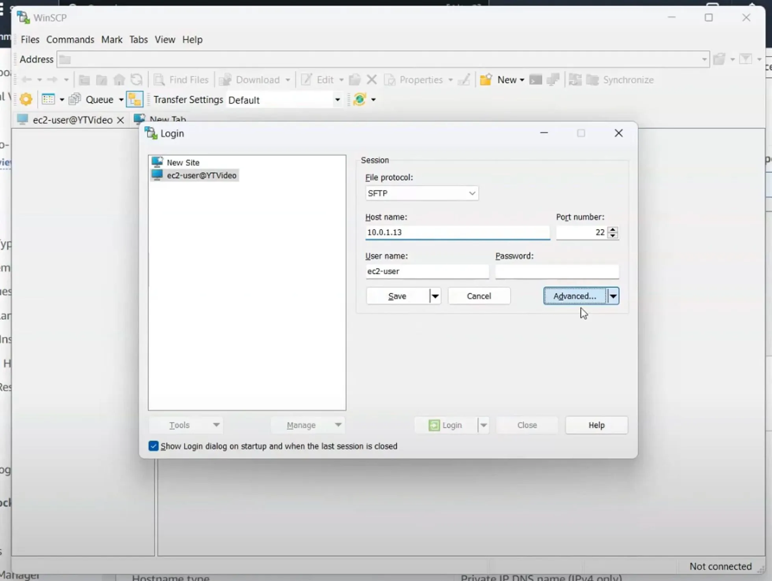This screenshot has height=581, width=772.
Task: Open the Transfer Settings Default dropdown
Action: 338,99
